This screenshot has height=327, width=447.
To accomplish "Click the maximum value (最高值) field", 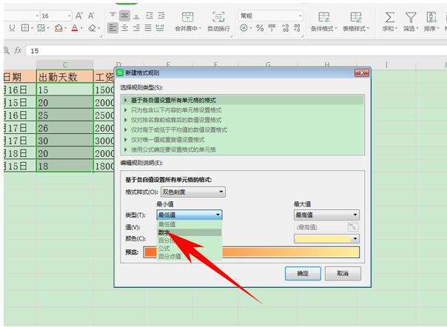I will (x=320, y=227).
